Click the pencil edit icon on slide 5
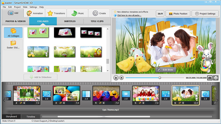The height and width of the screenshot is (124, 221). (x=140, y=103)
